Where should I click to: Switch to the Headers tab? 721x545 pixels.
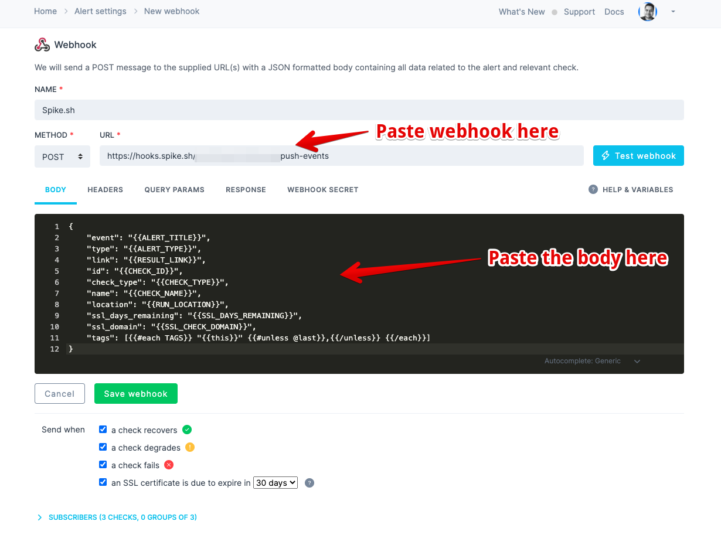pos(106,190)
